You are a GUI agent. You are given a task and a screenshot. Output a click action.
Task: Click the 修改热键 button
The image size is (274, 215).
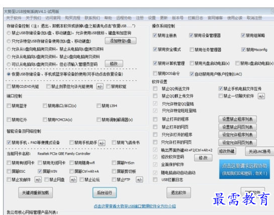pos(227,151)
